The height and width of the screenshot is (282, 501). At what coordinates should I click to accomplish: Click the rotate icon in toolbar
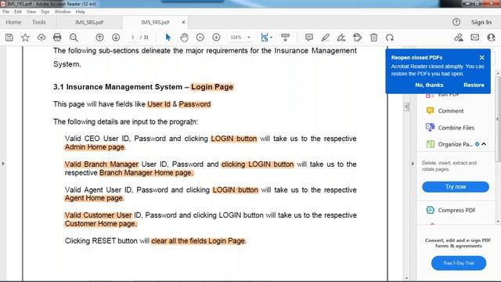(390, 38)
